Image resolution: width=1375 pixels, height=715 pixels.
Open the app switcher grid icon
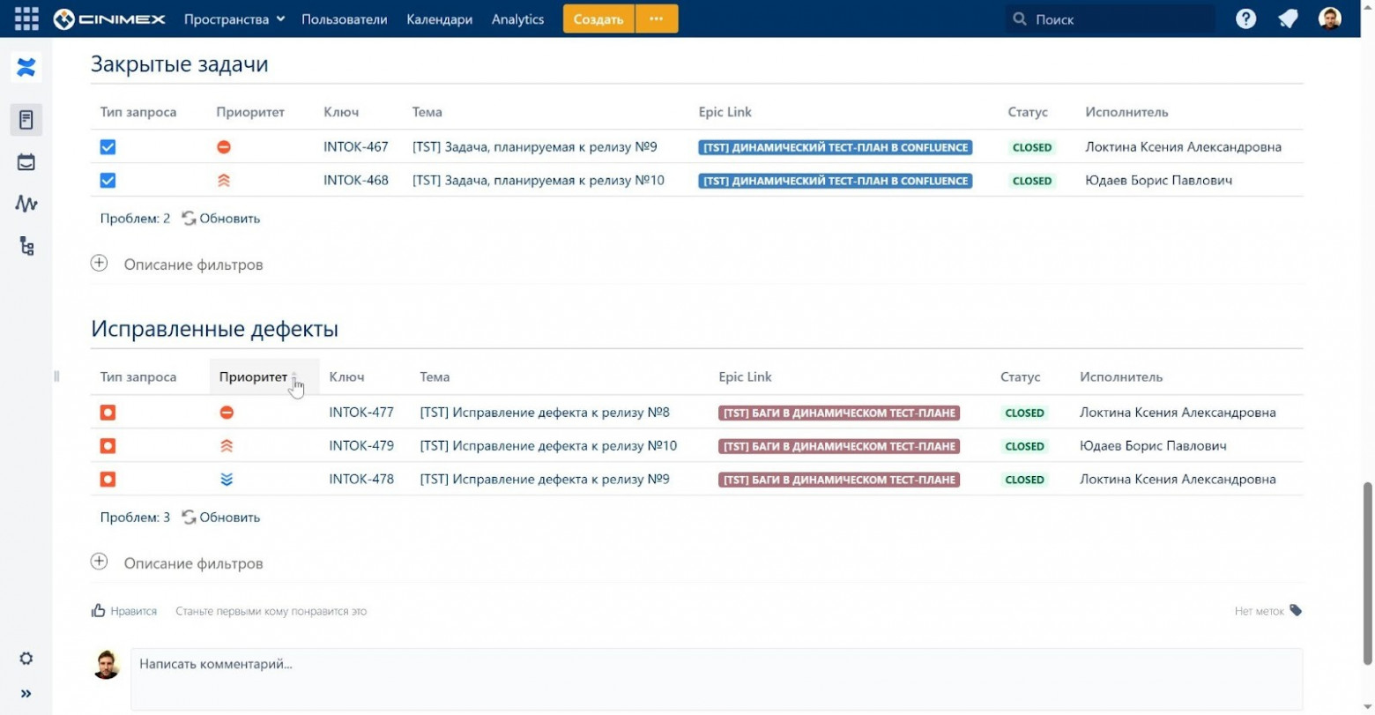[26, 19]
